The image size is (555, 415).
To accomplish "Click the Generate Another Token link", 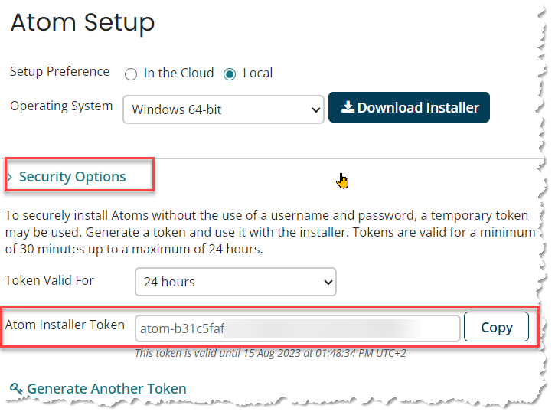I will tap(106, 388).
